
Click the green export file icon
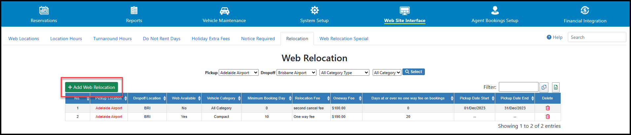pos(556,87)
